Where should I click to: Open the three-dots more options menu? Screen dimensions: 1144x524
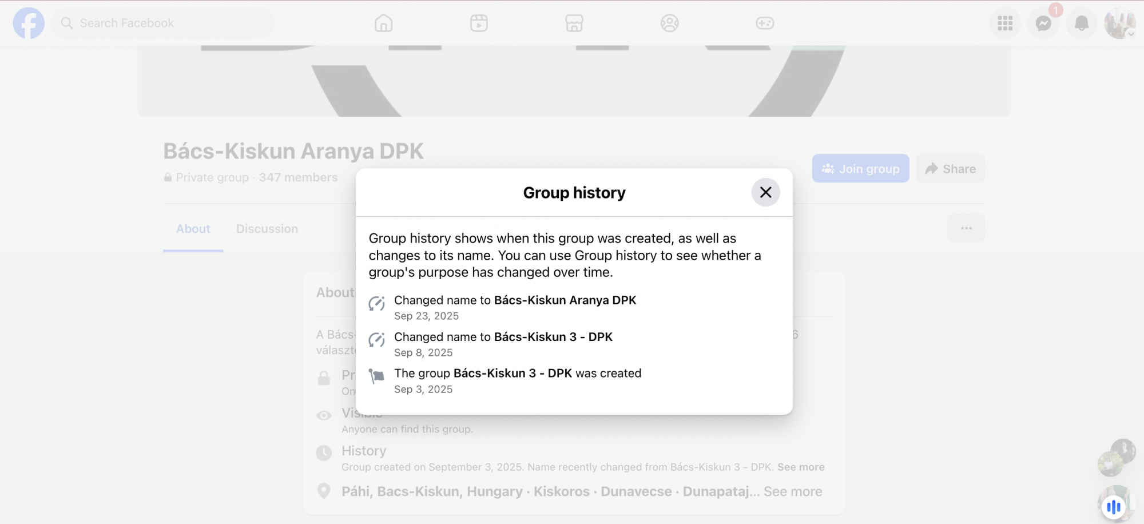(x=966, y=228)
